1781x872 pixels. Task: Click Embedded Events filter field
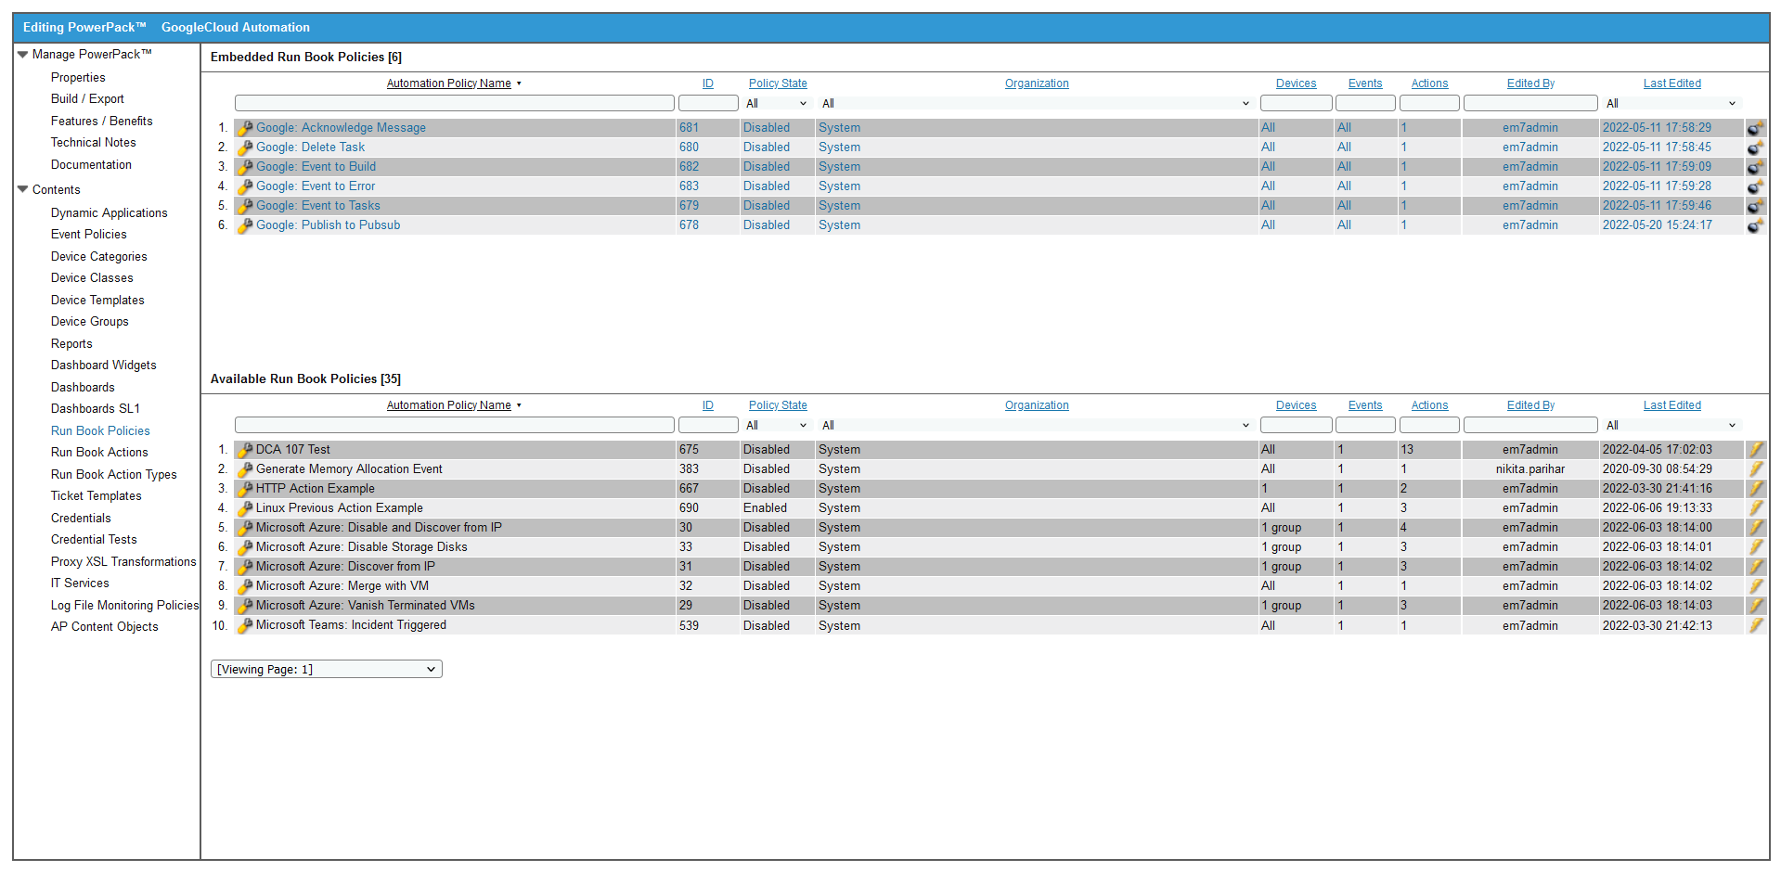click(x=1365, y=103)
